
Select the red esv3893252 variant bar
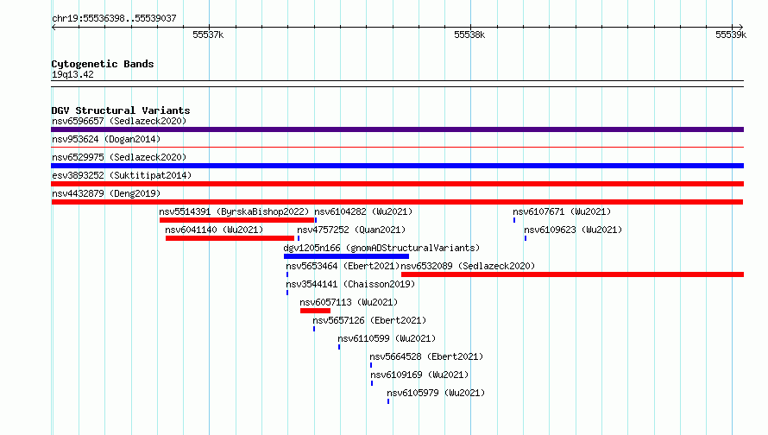(x=397, y=184)
